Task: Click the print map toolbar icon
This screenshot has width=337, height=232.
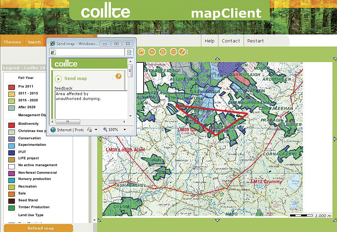Action: tap(163, 52)
